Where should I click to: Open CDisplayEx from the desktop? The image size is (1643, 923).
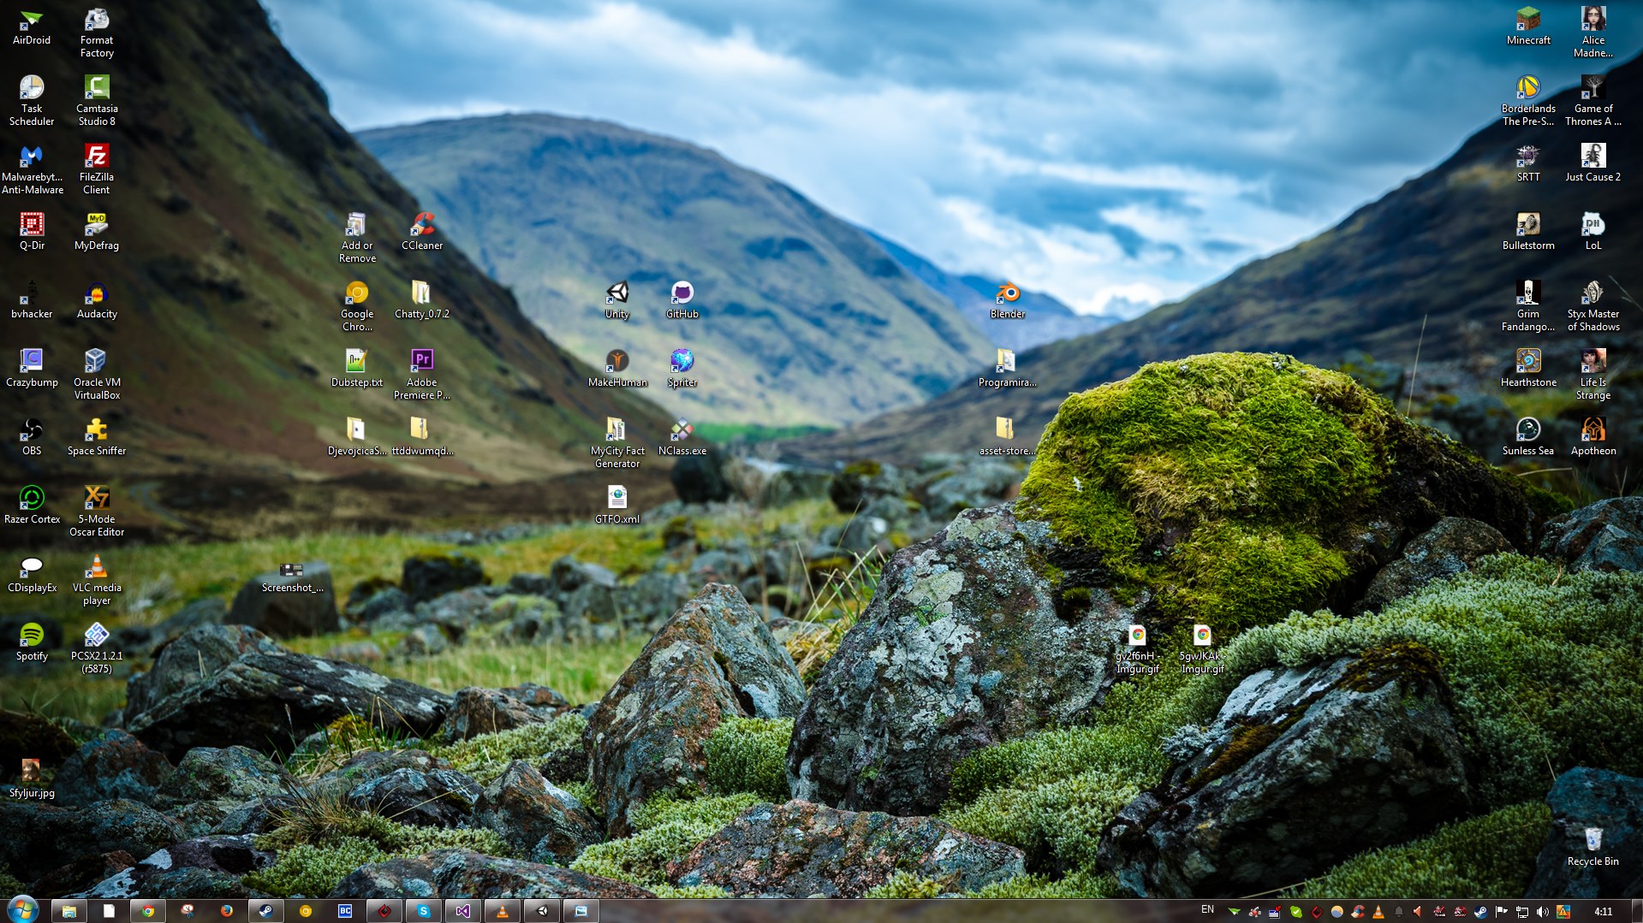[x=32, y=574]
